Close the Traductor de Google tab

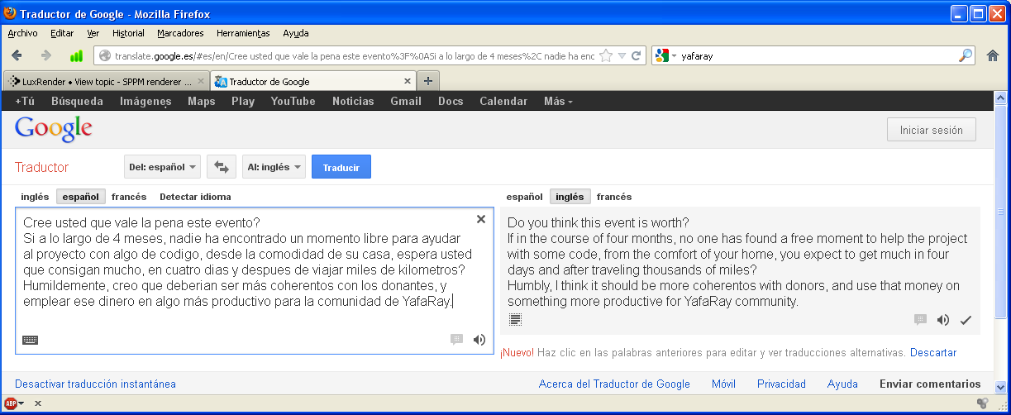[407, 82]
